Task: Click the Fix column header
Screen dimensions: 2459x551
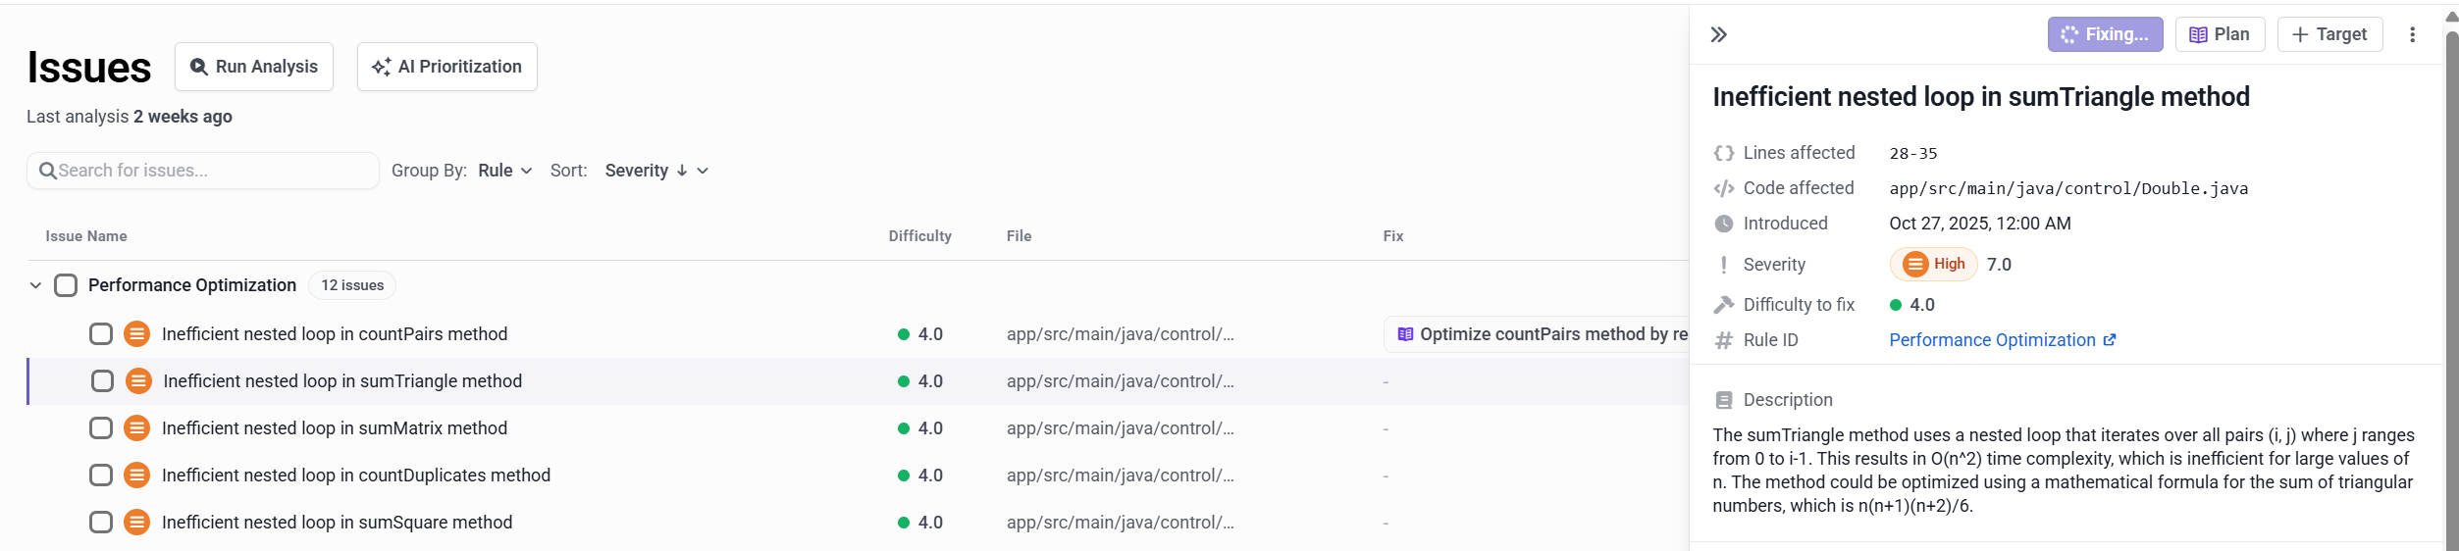Action: pos(1393,236)
